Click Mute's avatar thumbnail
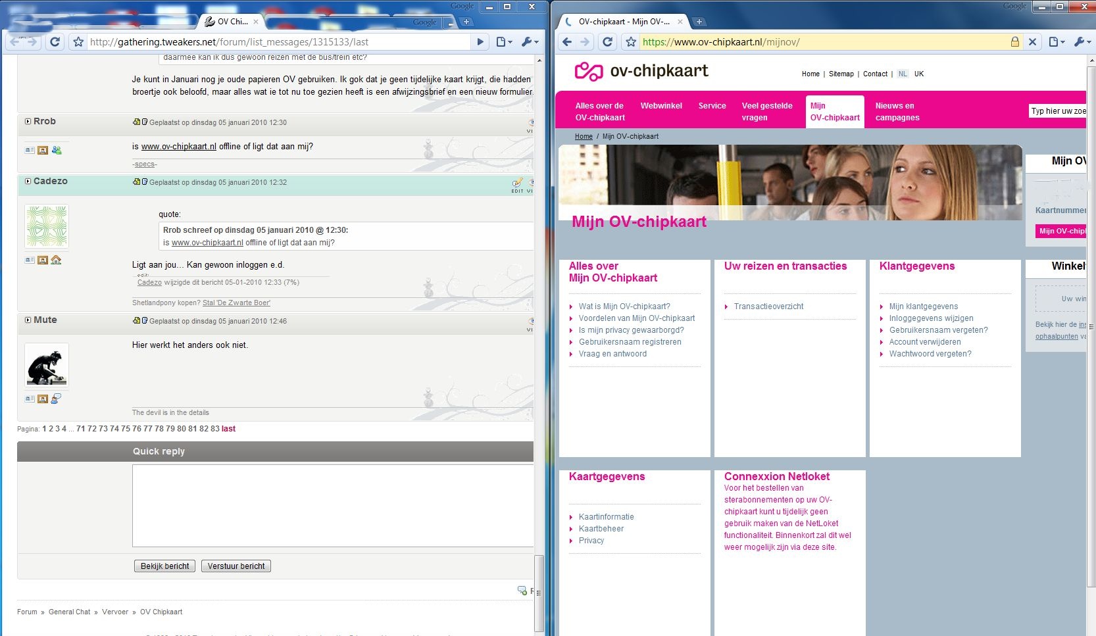The image size is (1096, 636). [47, 366]
